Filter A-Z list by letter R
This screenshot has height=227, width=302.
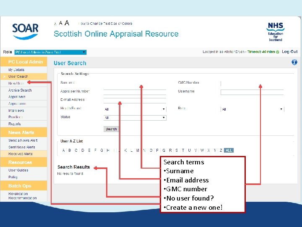[x=170, y=150]
